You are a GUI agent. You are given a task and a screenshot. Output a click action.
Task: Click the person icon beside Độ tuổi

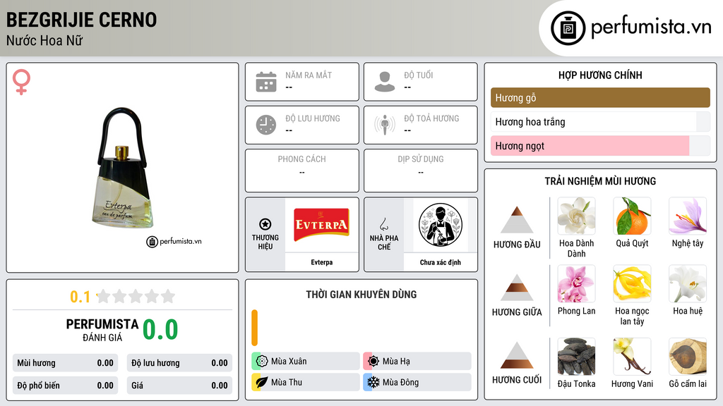pos(385,82)
